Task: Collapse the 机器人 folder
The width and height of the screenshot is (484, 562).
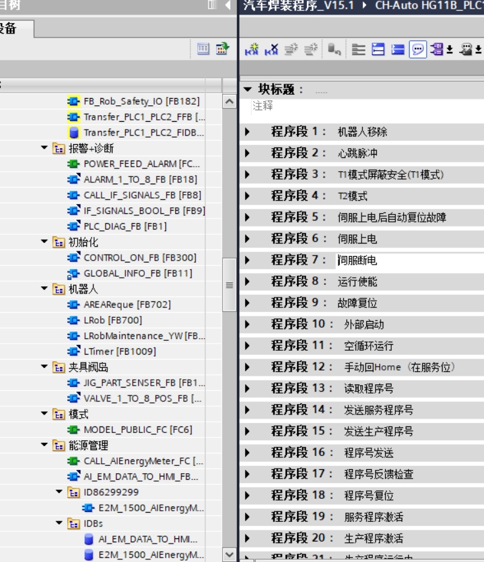Action: [x=44, y=288]
